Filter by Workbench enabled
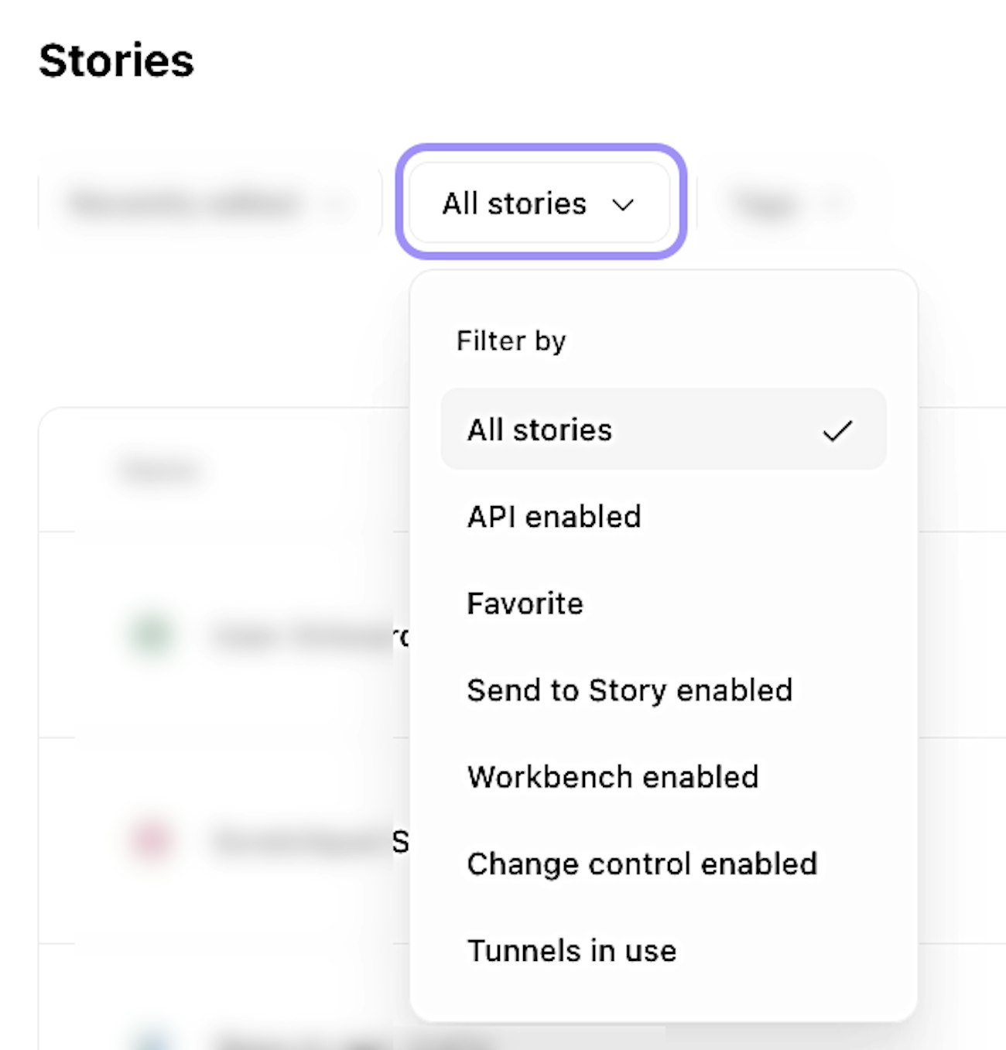The image size is (1006, 1050). pos(613,777)
